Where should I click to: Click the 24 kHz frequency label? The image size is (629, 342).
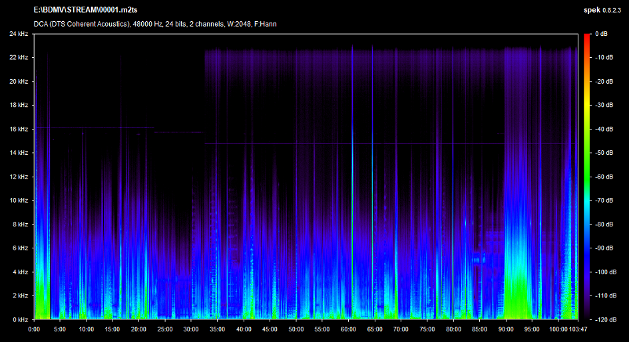pyautogui.click(x=18, y=34)
